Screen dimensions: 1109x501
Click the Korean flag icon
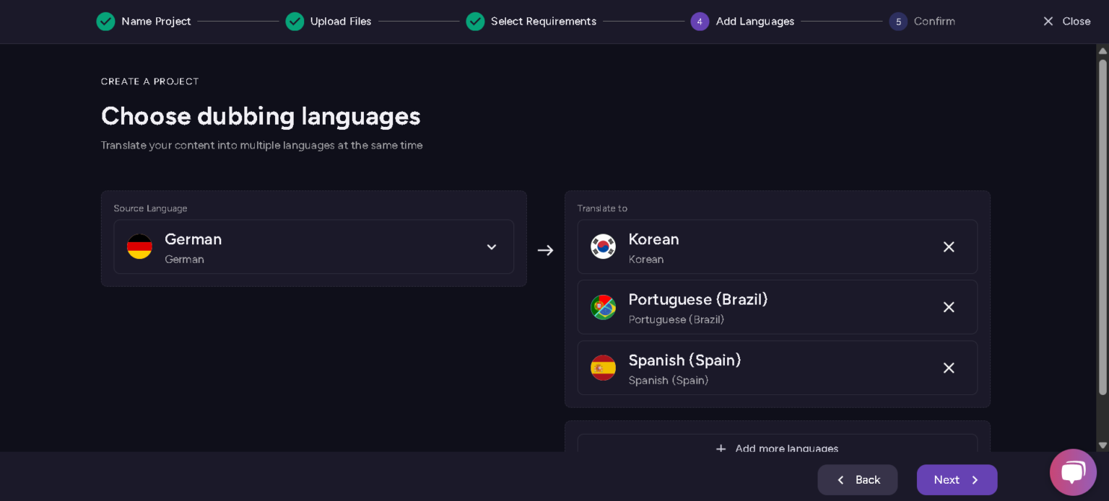tap(603, 247)
